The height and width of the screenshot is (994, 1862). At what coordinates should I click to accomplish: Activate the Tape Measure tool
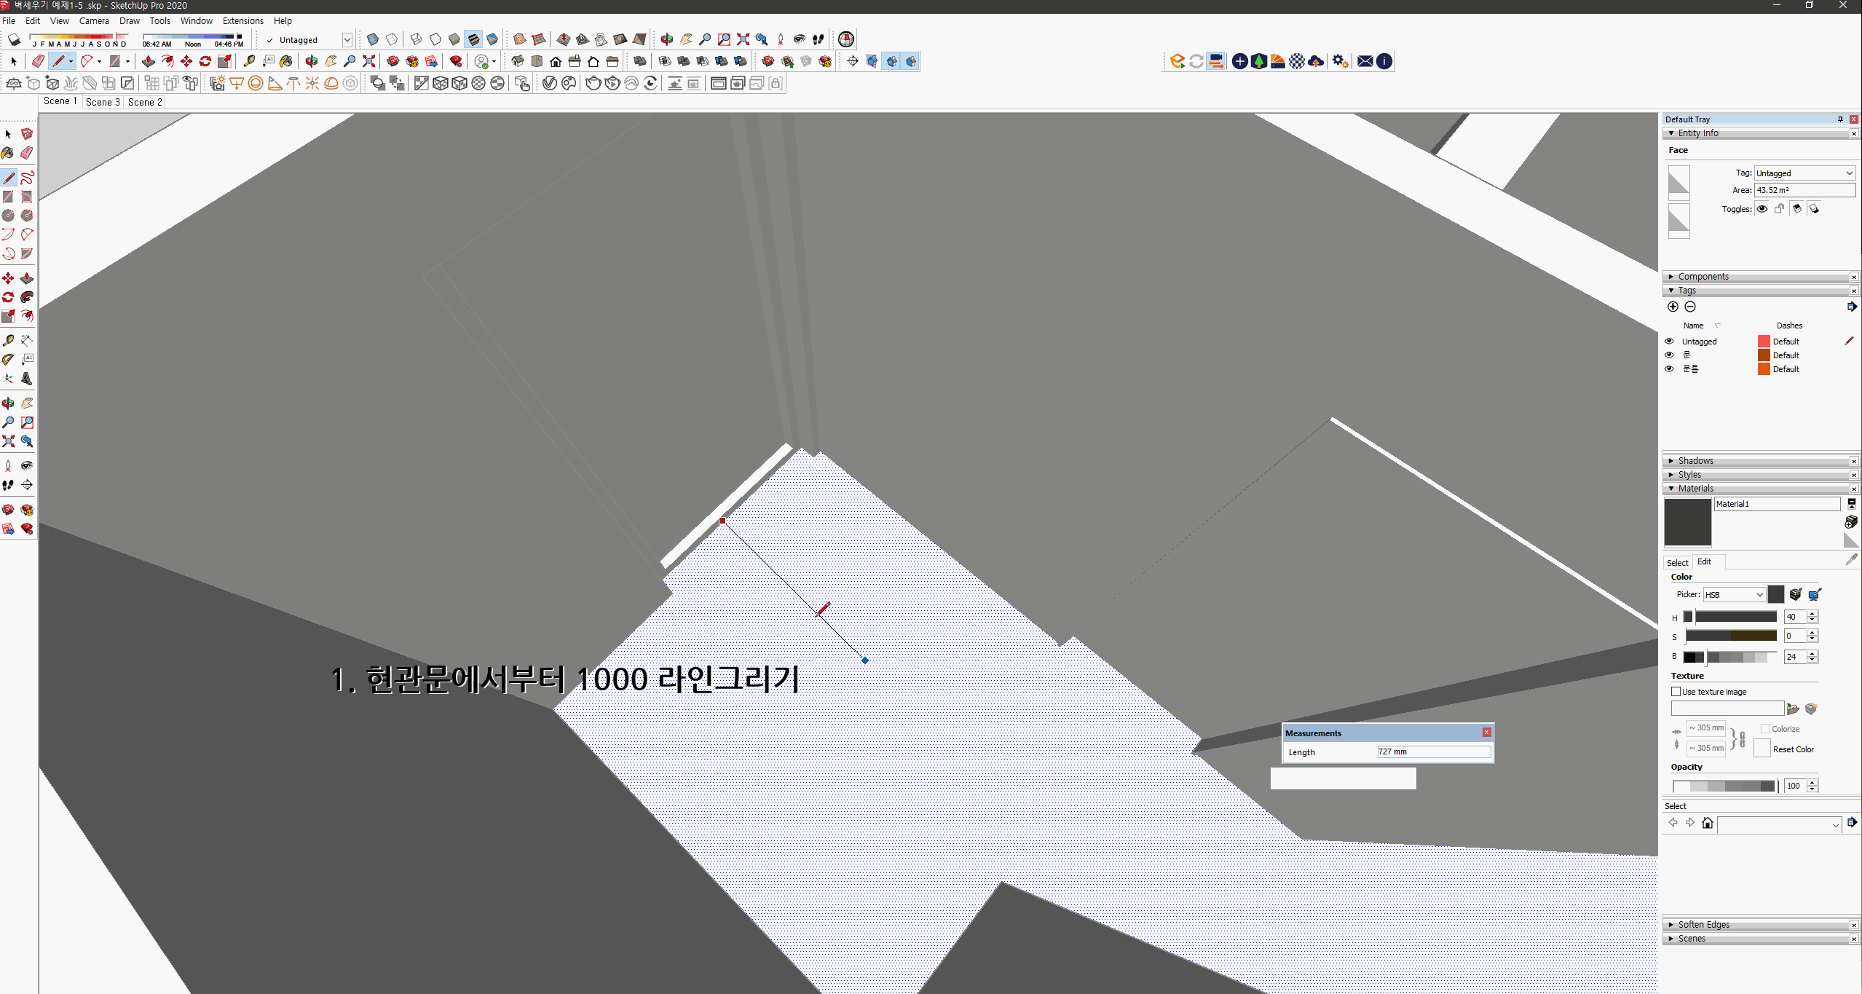(8, 339)
